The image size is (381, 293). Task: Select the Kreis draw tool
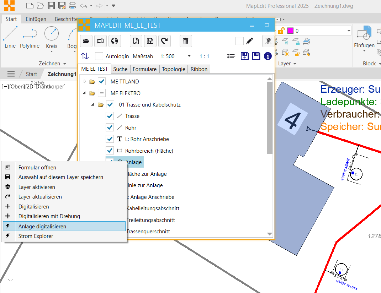tap(52, 37)
